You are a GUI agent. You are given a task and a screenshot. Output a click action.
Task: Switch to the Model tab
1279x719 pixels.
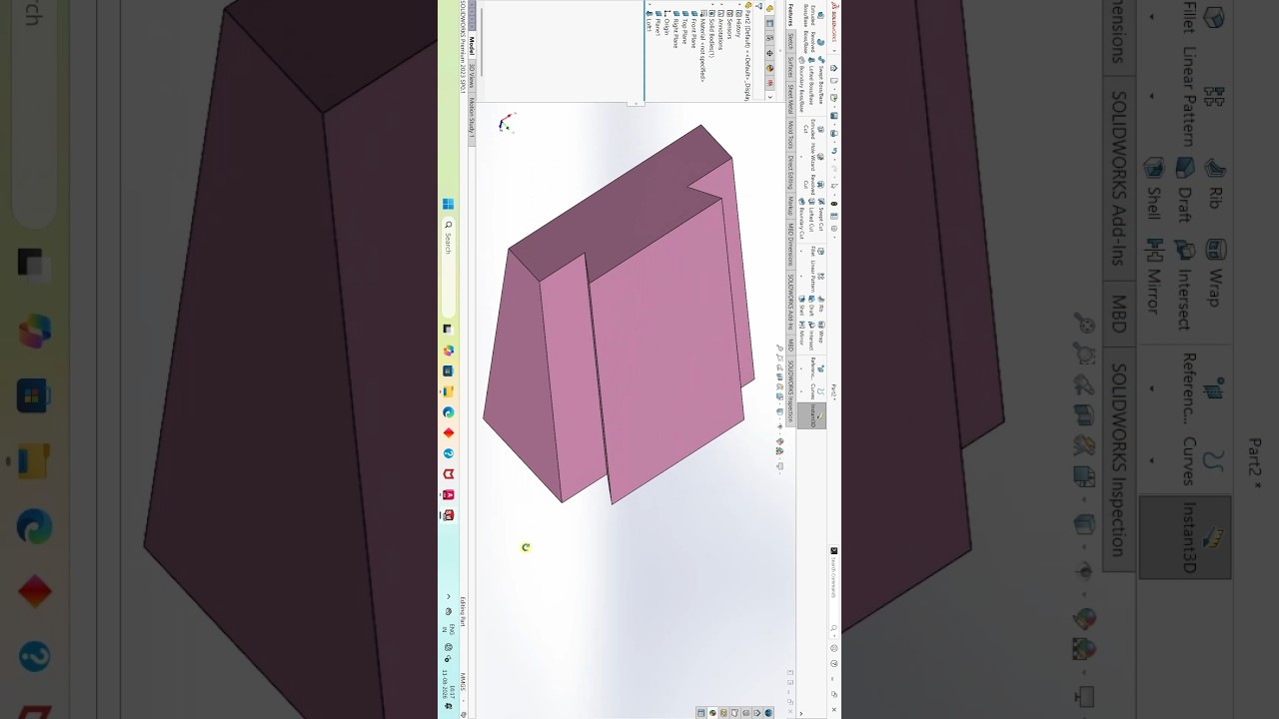pyautogui.click(x=472, y=45)
